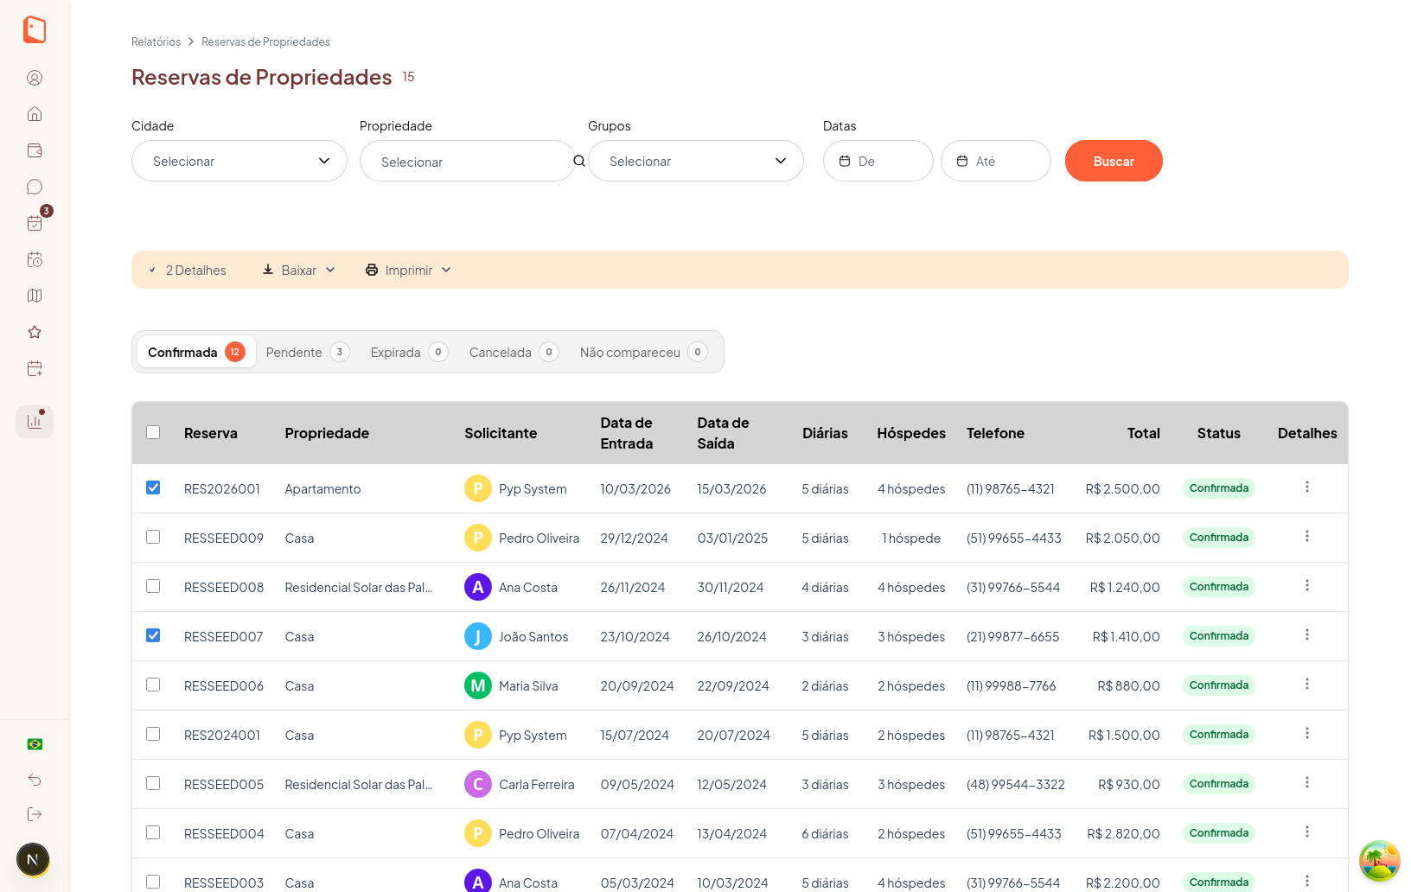Click the Buscar button

[x=1114, y=161]
